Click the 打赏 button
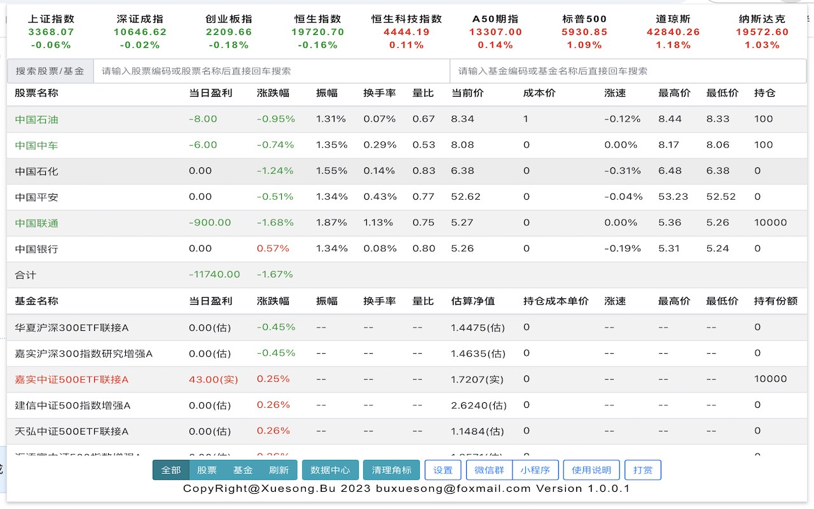814x509 pixels. coord(643,470)
